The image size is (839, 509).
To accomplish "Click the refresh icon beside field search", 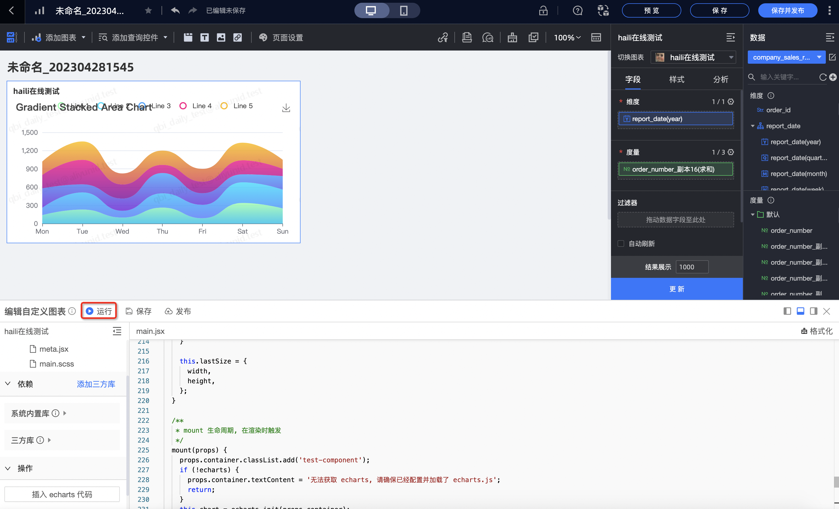I will pyautogui.click(x=823, y=77).
